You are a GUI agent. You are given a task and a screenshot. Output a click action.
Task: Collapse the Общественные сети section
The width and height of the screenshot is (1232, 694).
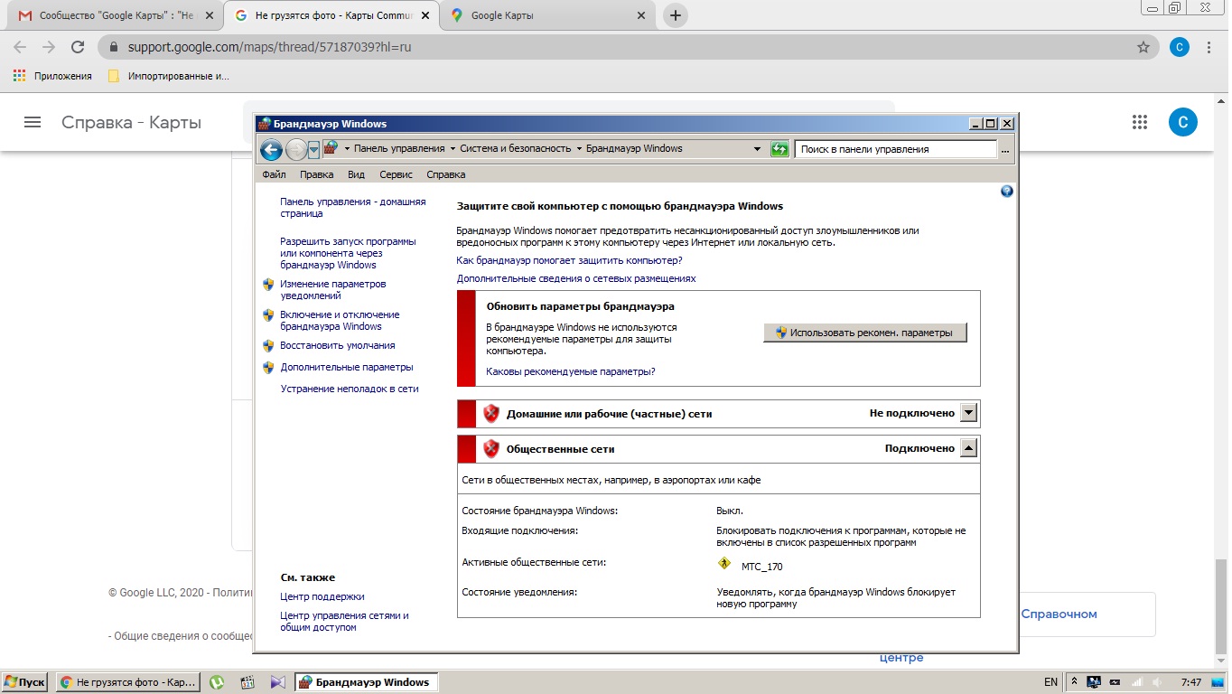(x=968, y=448)
